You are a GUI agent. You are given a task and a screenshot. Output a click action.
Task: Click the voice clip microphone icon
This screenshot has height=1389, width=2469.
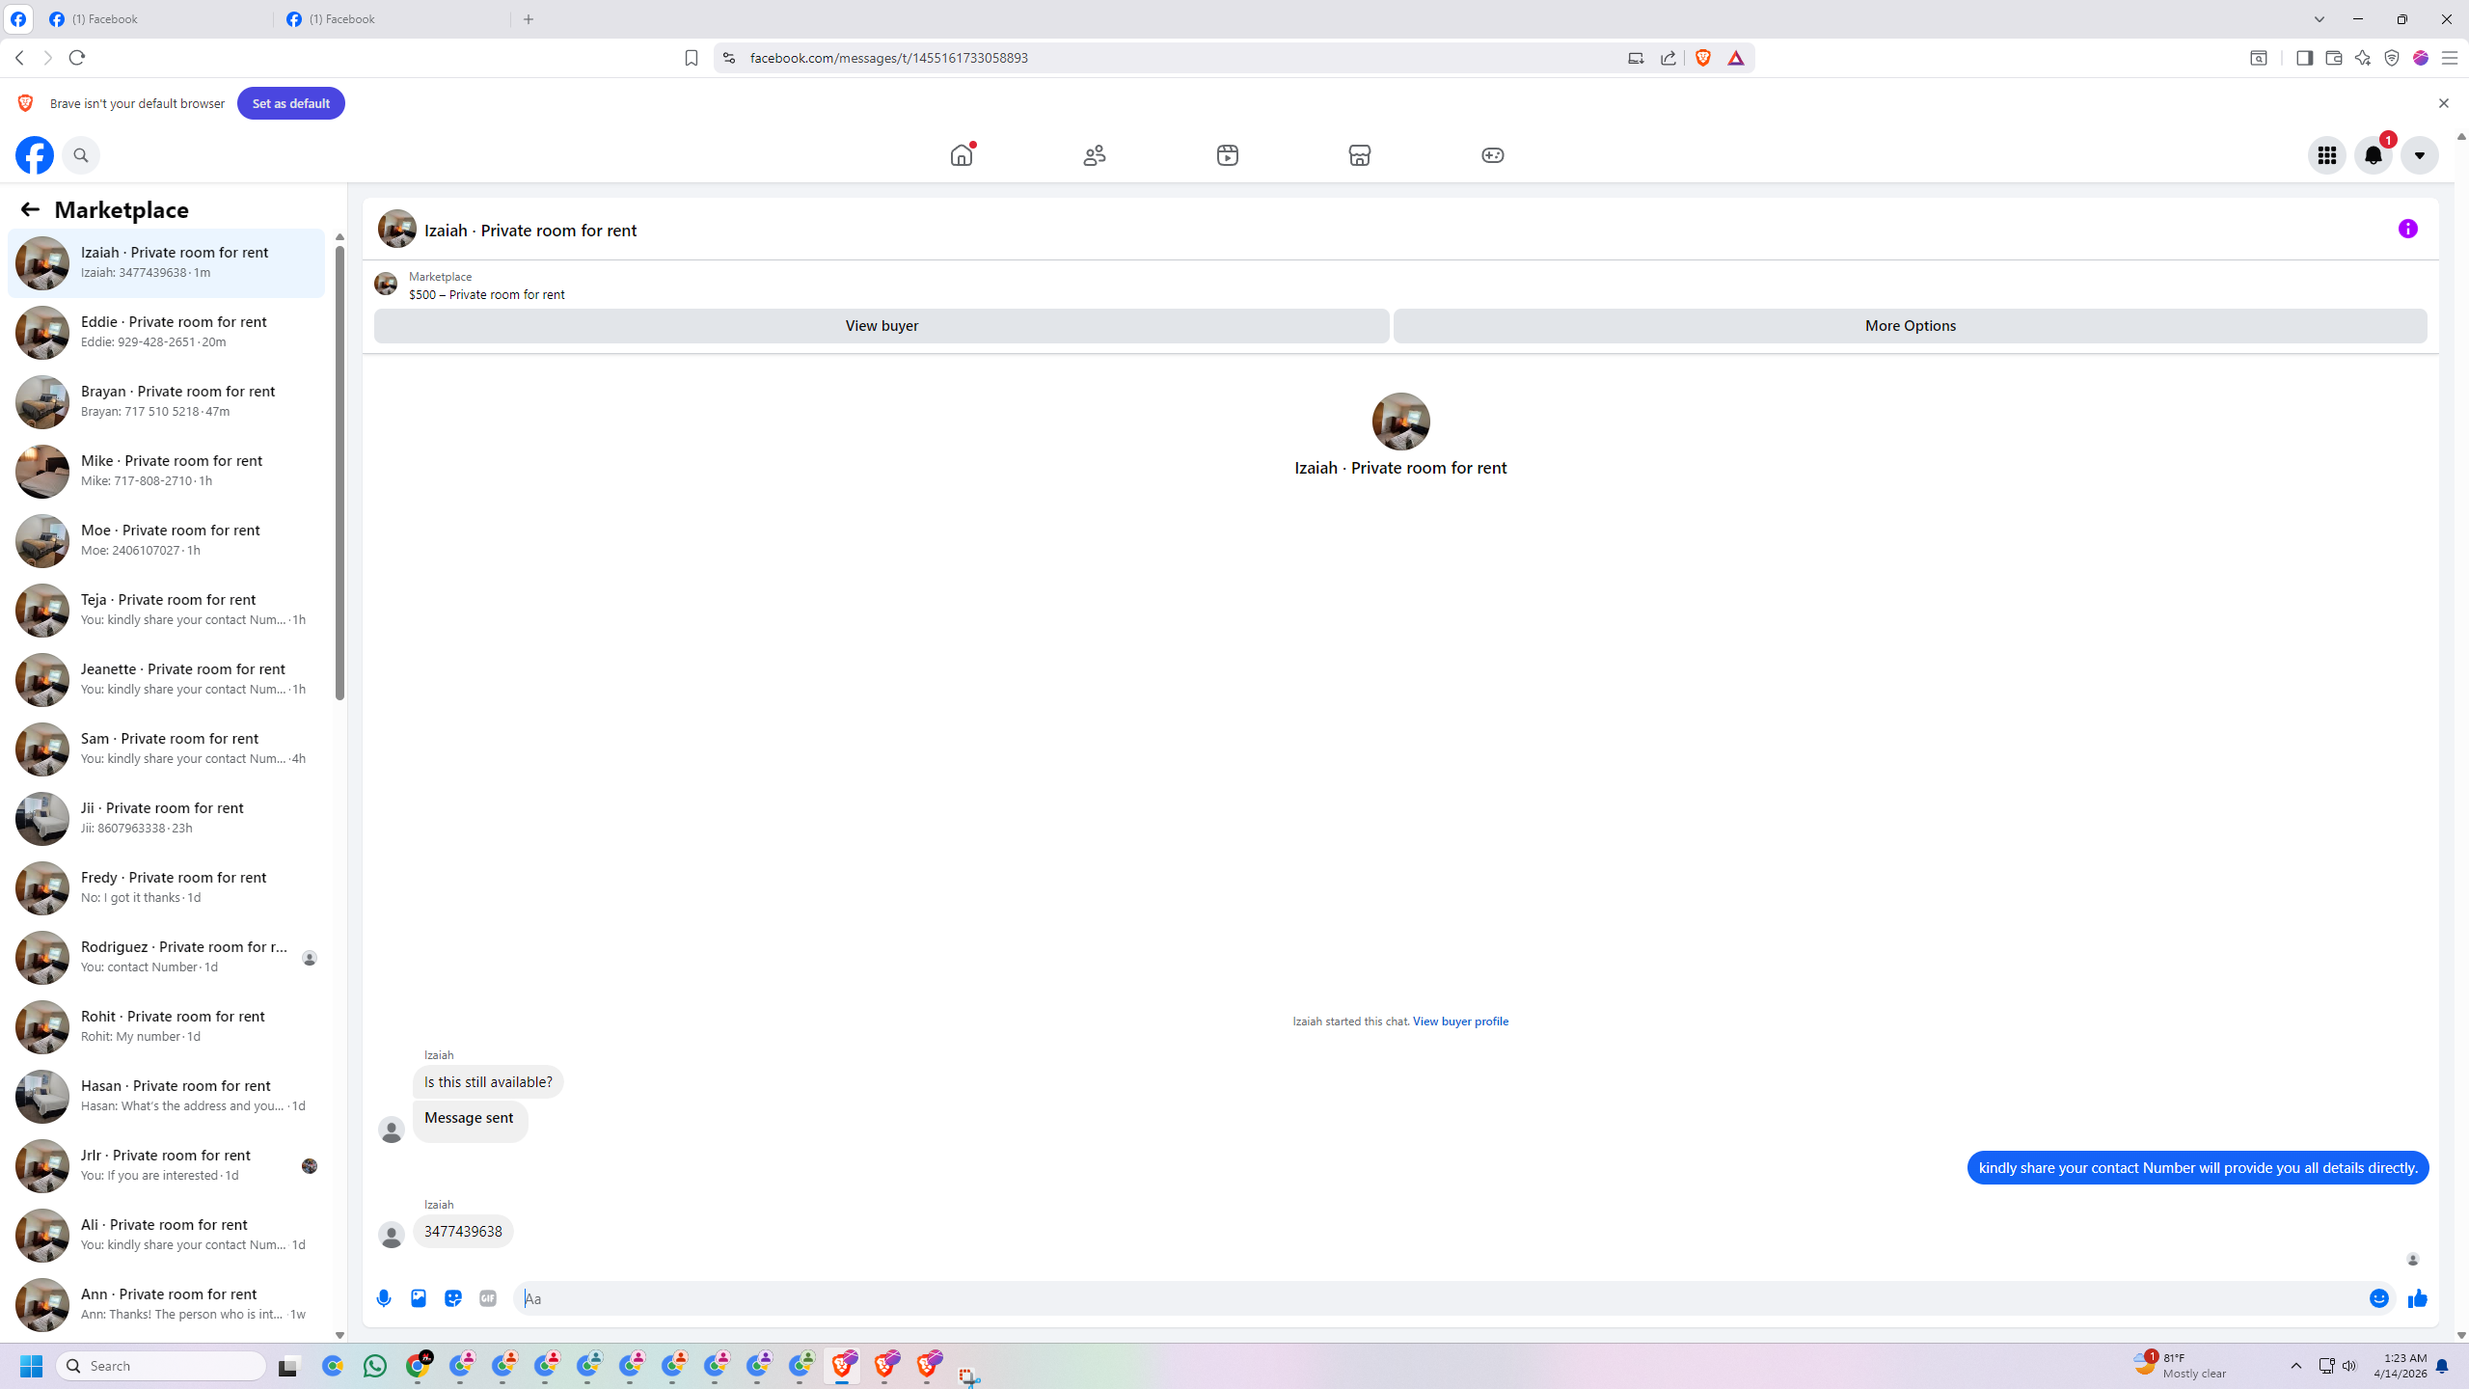(x=384, y=1298)
